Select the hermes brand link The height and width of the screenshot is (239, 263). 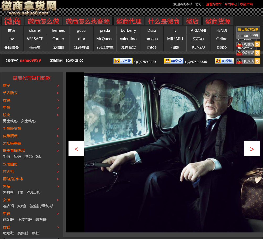click(x=58, y=30)
